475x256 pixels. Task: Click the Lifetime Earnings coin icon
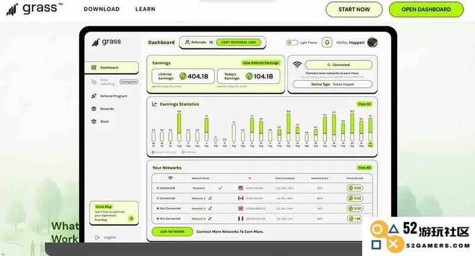pyautogui.click(x=183, y=77)
